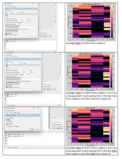Select the Average PAC maps process entry

point(23,115)
